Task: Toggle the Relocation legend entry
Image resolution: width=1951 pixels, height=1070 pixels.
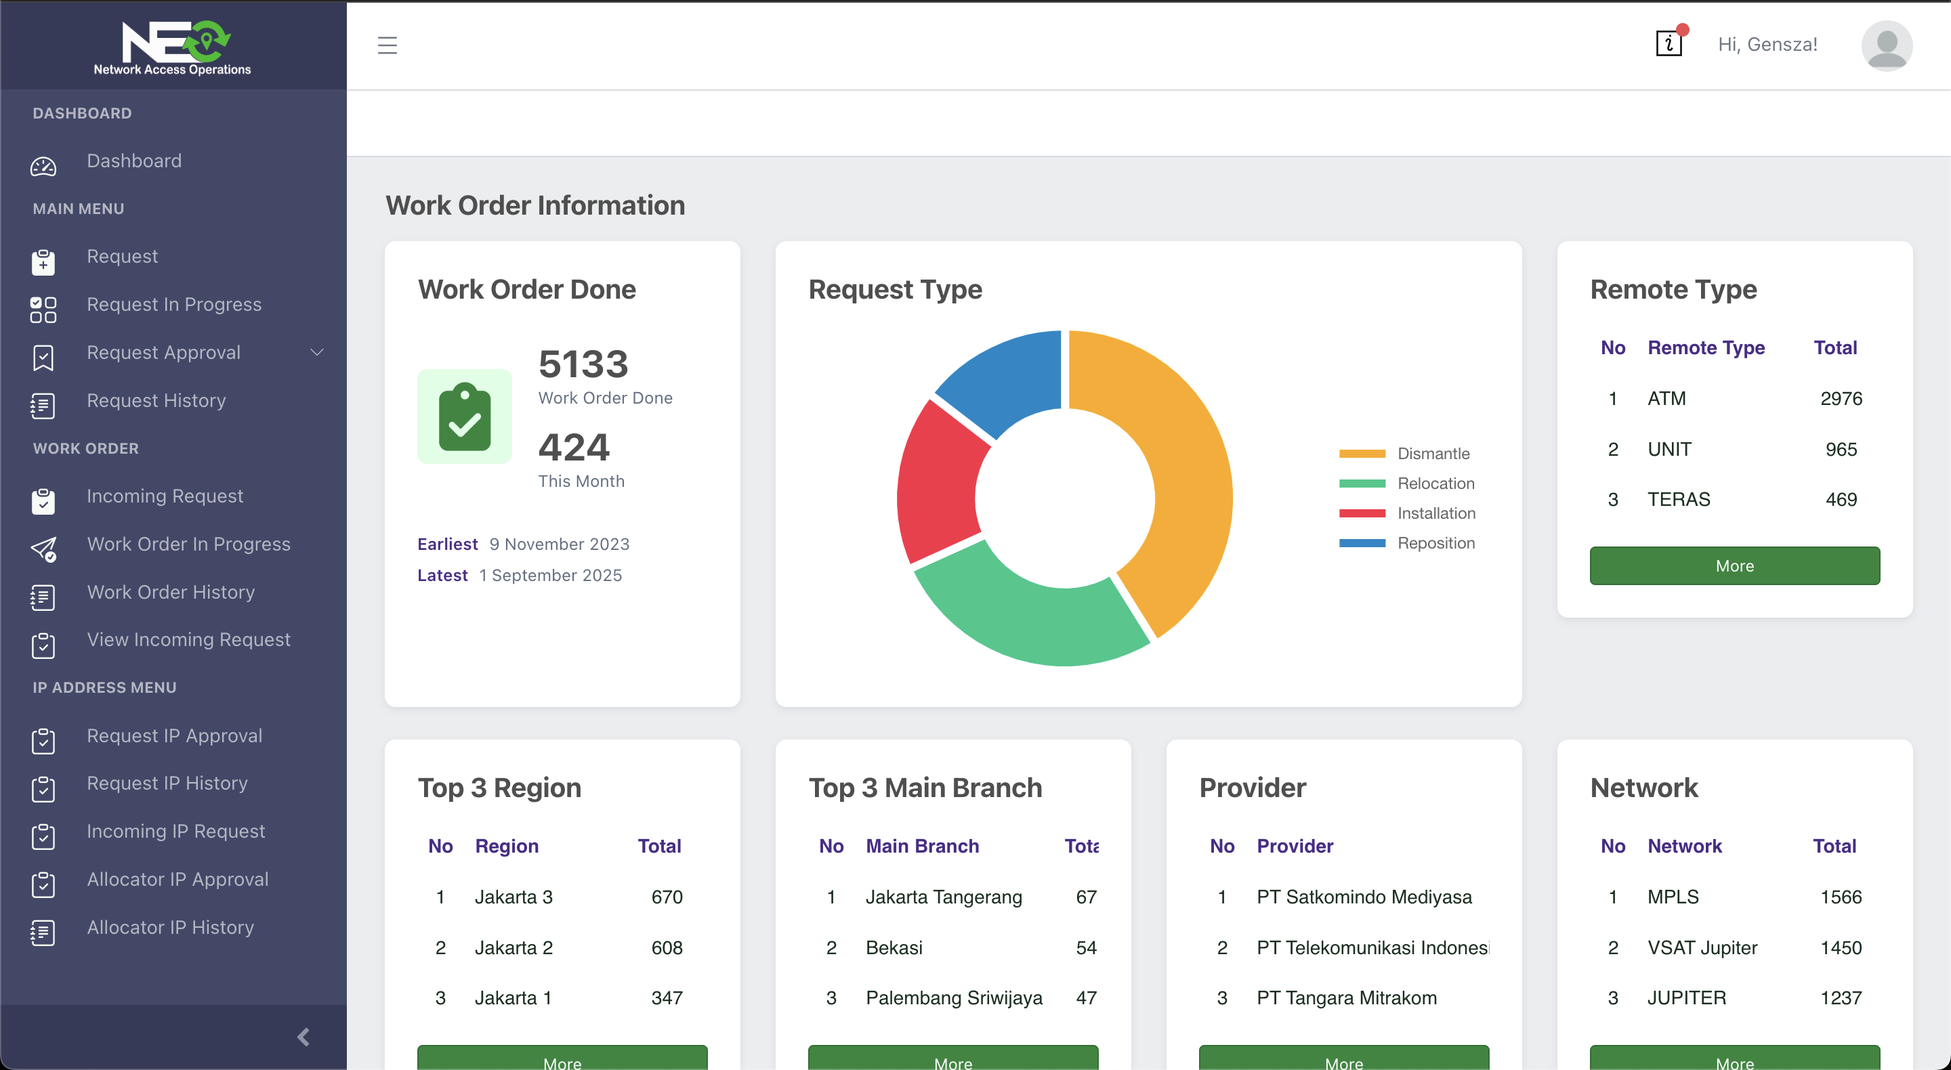Action: coord(1435,483)
